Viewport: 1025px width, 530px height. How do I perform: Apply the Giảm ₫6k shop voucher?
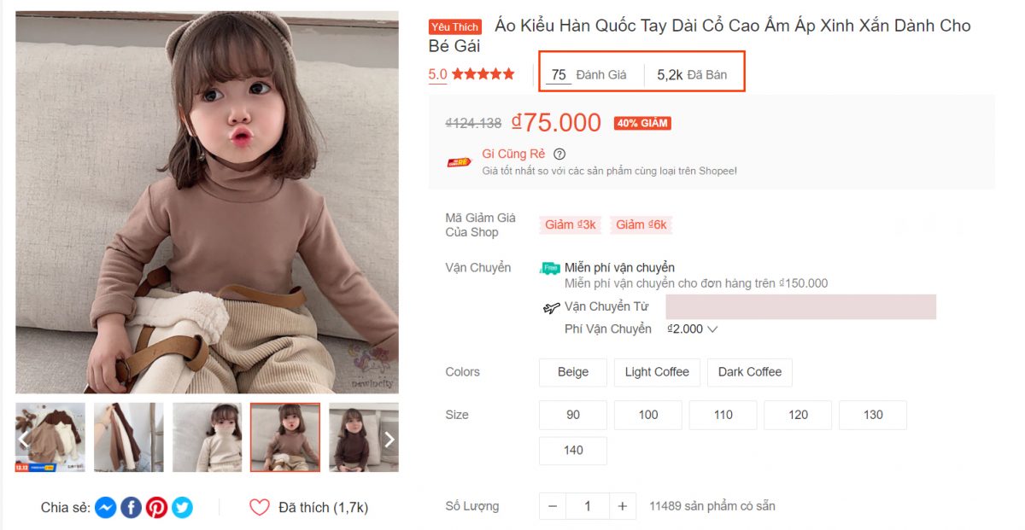coord(641,224)
